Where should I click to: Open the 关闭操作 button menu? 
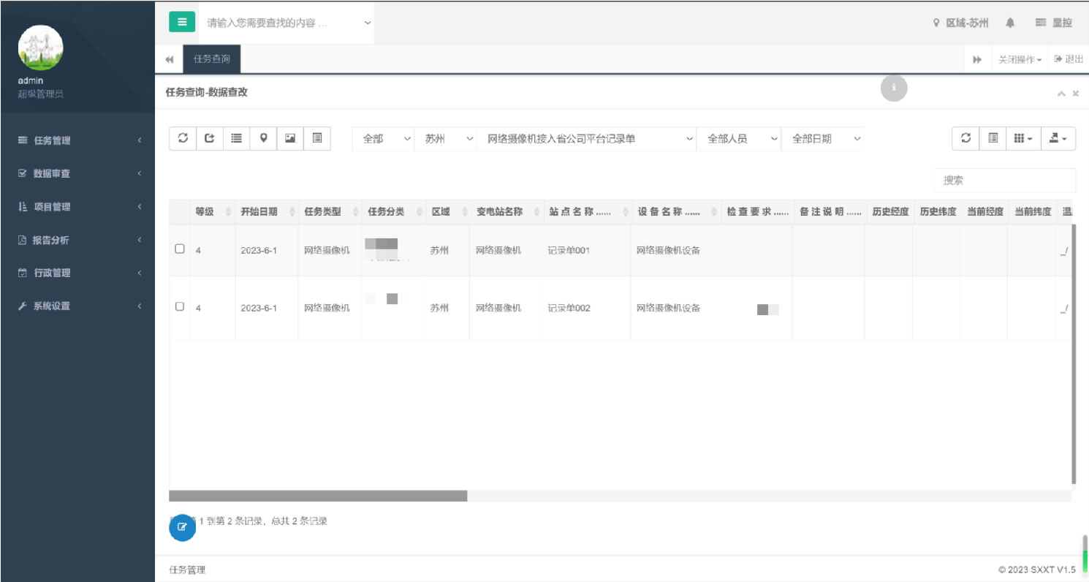(x=1020, y=59)
